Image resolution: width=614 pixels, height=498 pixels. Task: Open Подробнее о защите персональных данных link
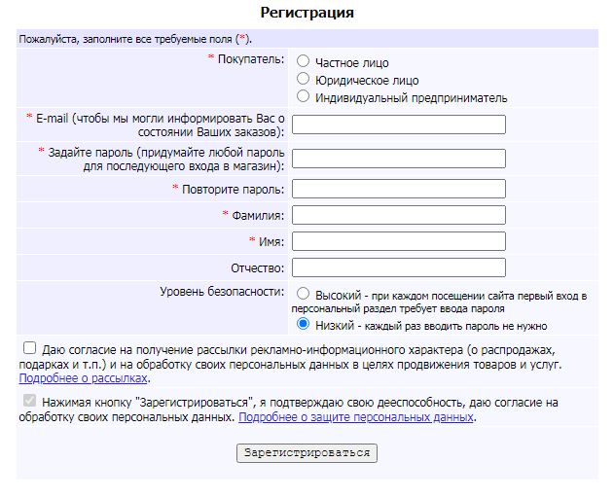356,417
